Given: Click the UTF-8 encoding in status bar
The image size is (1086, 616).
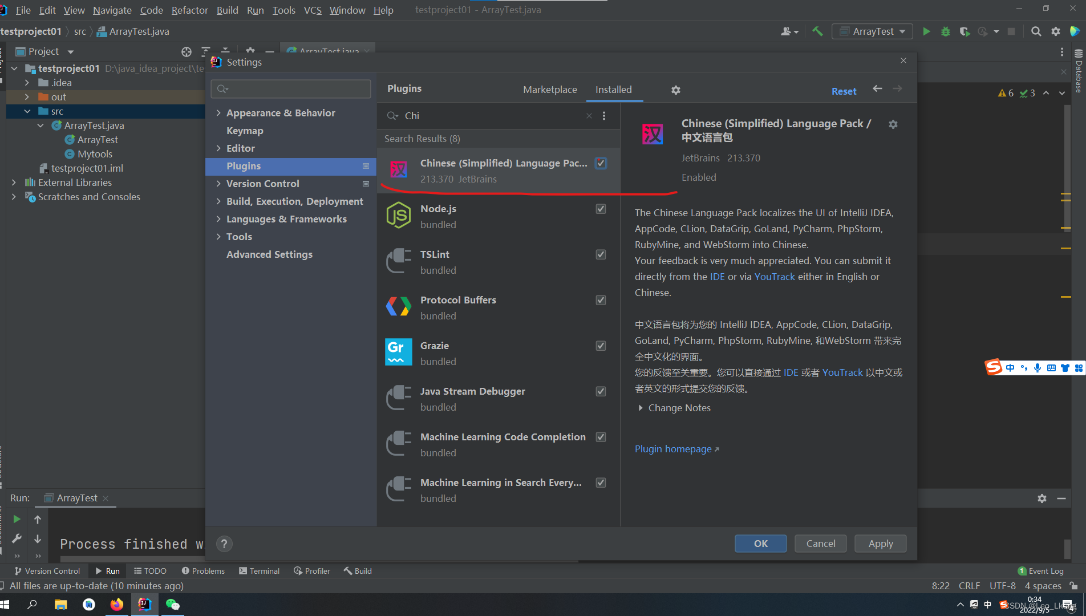Looking at the screenshot, I should tap(1002, 586).
